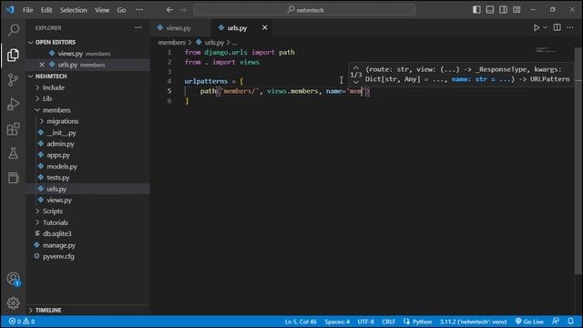The height and width of the screenshot is (328, 583).
Task: Click the VS Code logo icon
Action: click(x=10, y=10)
